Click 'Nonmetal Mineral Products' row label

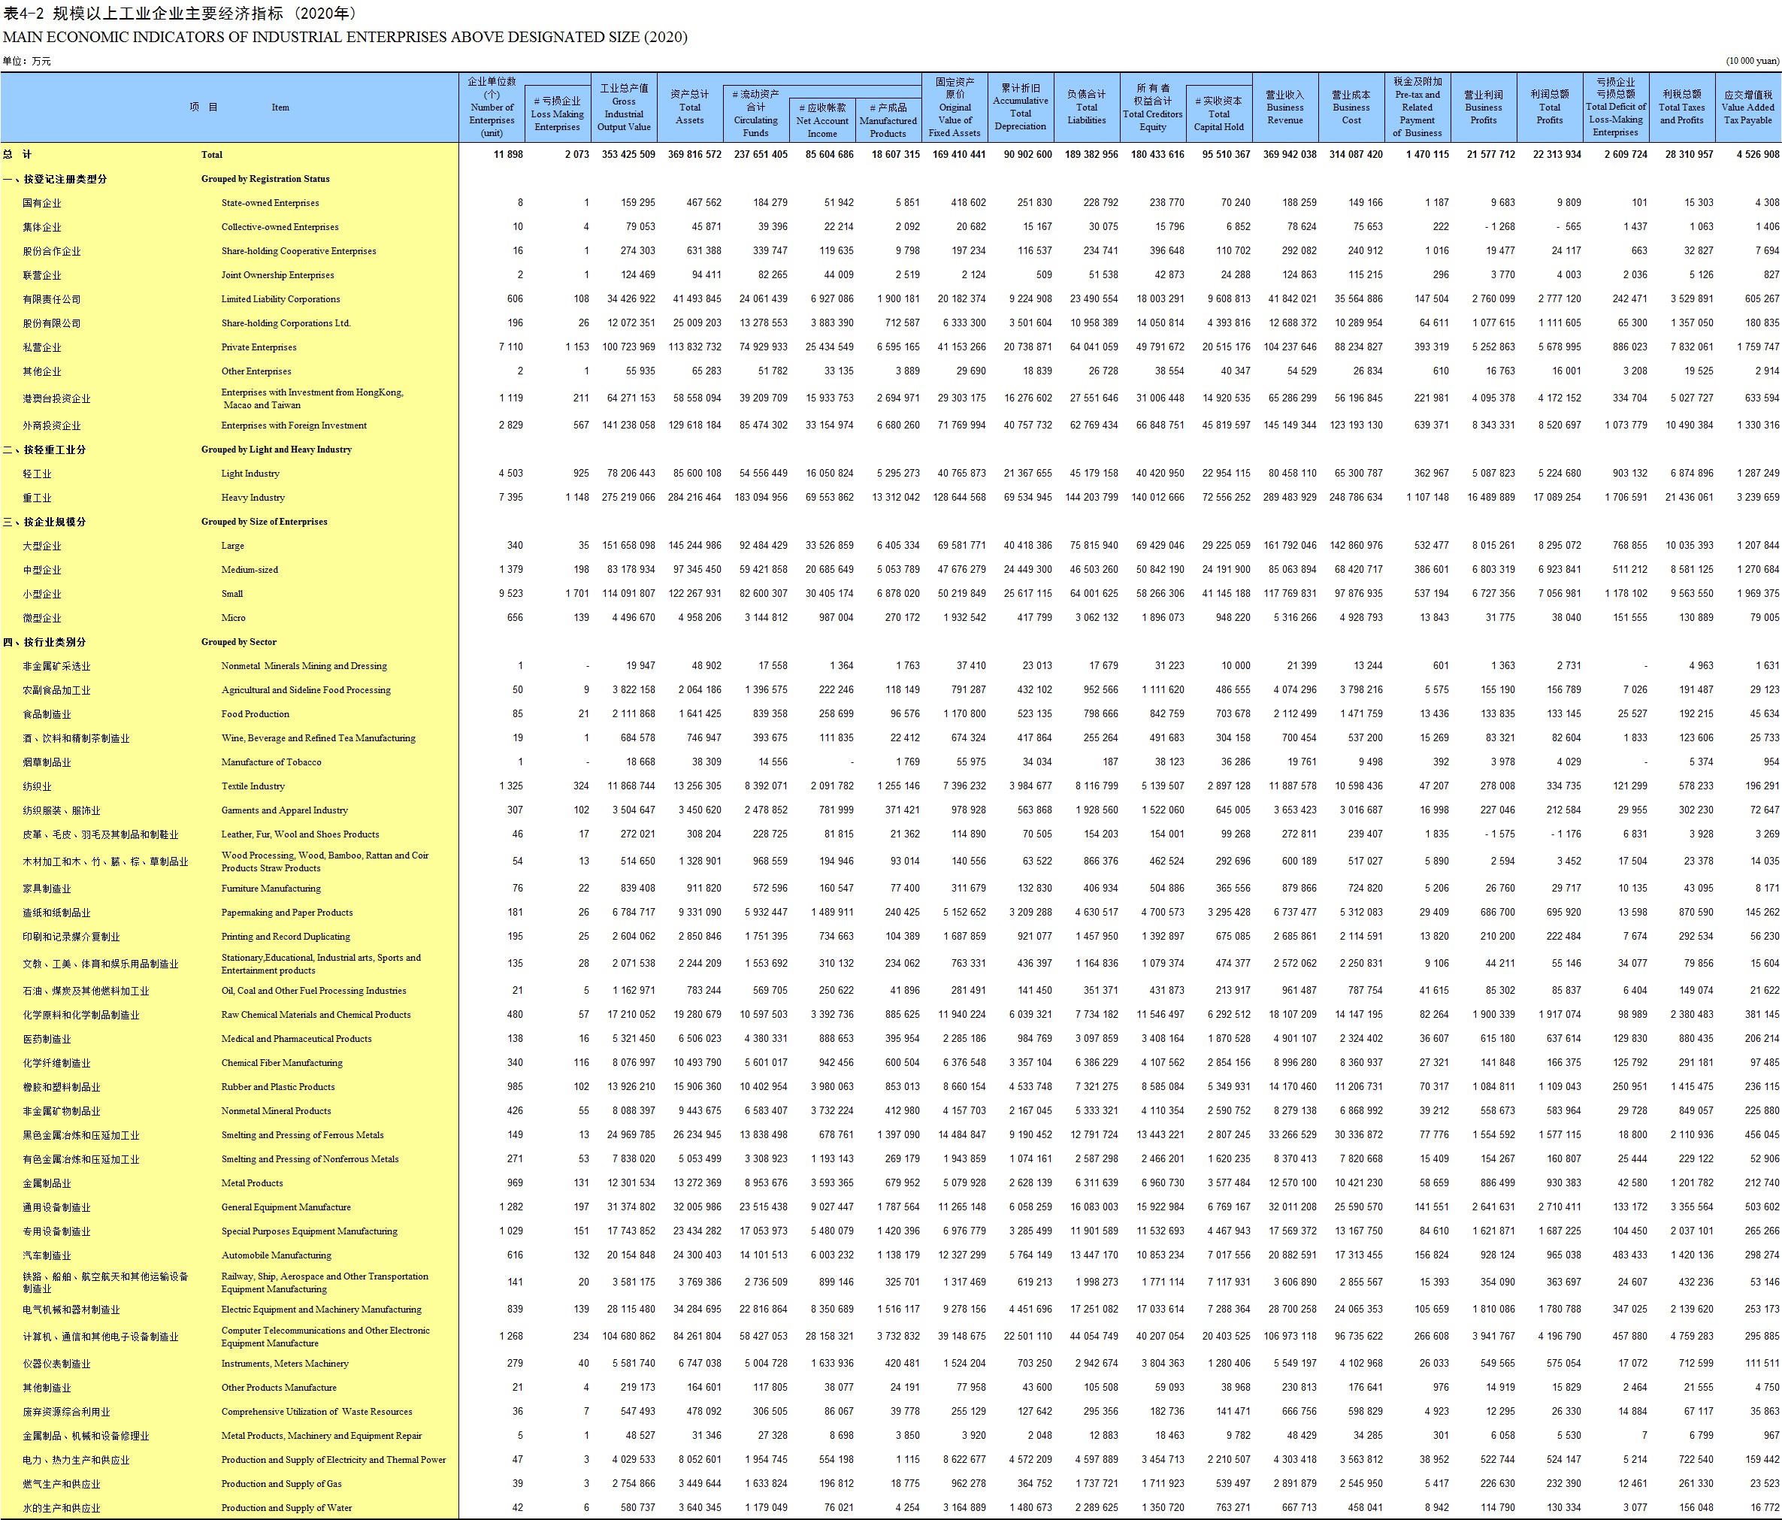tap(276, 1113)
